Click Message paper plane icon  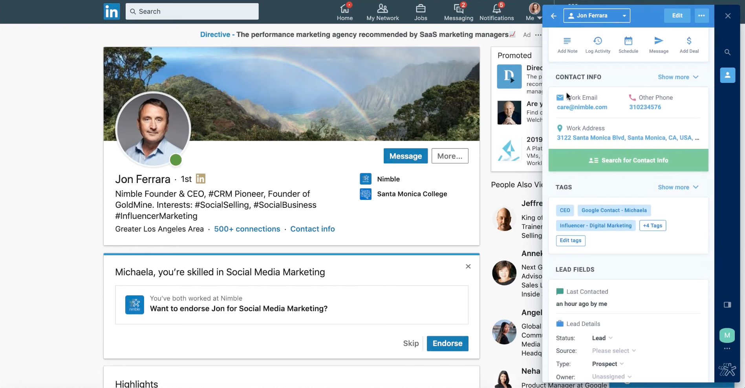click(x=659, y=45)
